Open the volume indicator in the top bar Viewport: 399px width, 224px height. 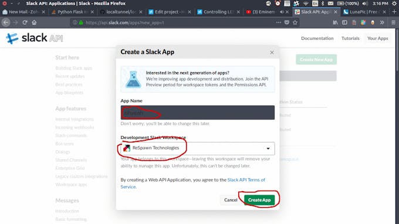tap(364, 4)
